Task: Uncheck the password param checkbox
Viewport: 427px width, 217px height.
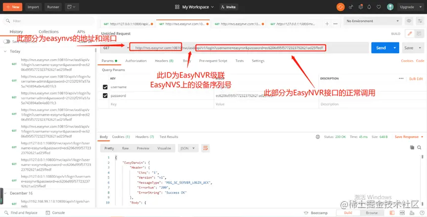Action: pos(105,96)
